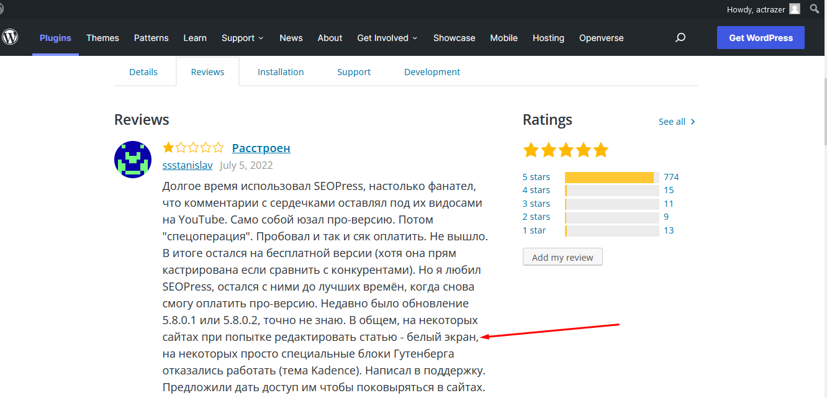Switch to the Installation tab

click(x=281, y=72)
